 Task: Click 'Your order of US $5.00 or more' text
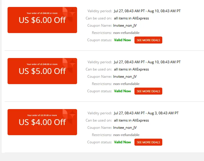tap(42, 115)
